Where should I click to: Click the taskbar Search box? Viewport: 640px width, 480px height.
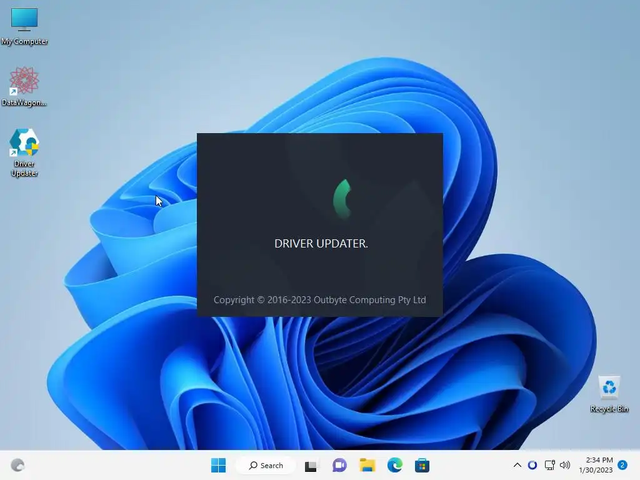266,465
